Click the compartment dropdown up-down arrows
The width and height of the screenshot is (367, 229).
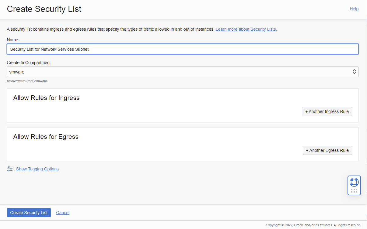pos(354,72)
